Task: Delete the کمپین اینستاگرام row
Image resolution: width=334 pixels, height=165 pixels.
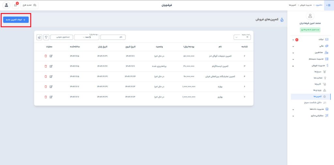Action: (46, 66)
